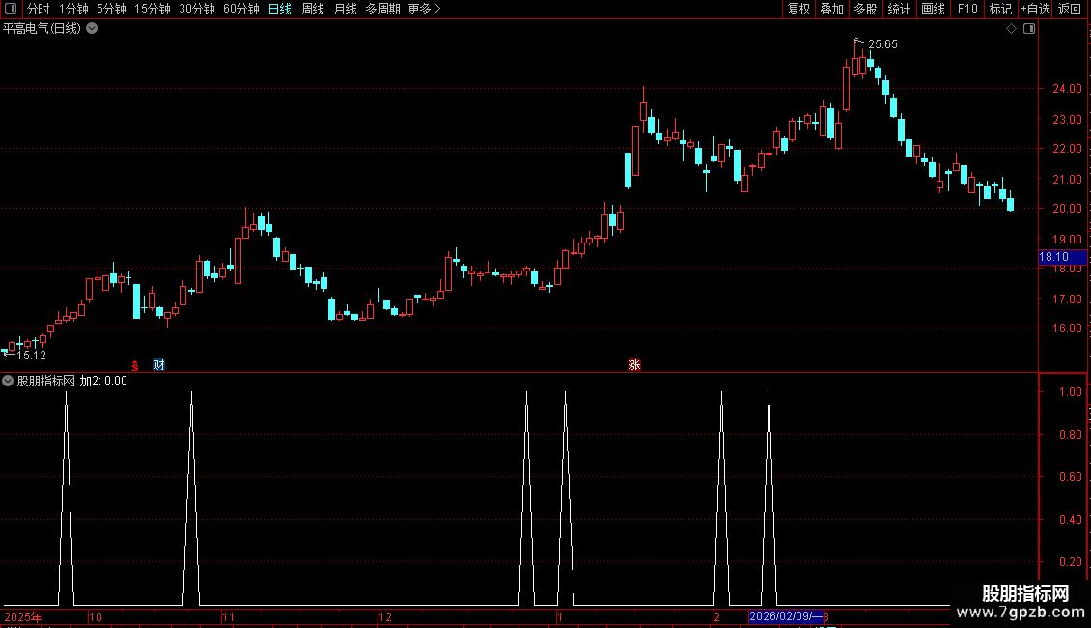Switch to 分时 intraday view
Screen dimensions: 1091x628
point(39,9)
